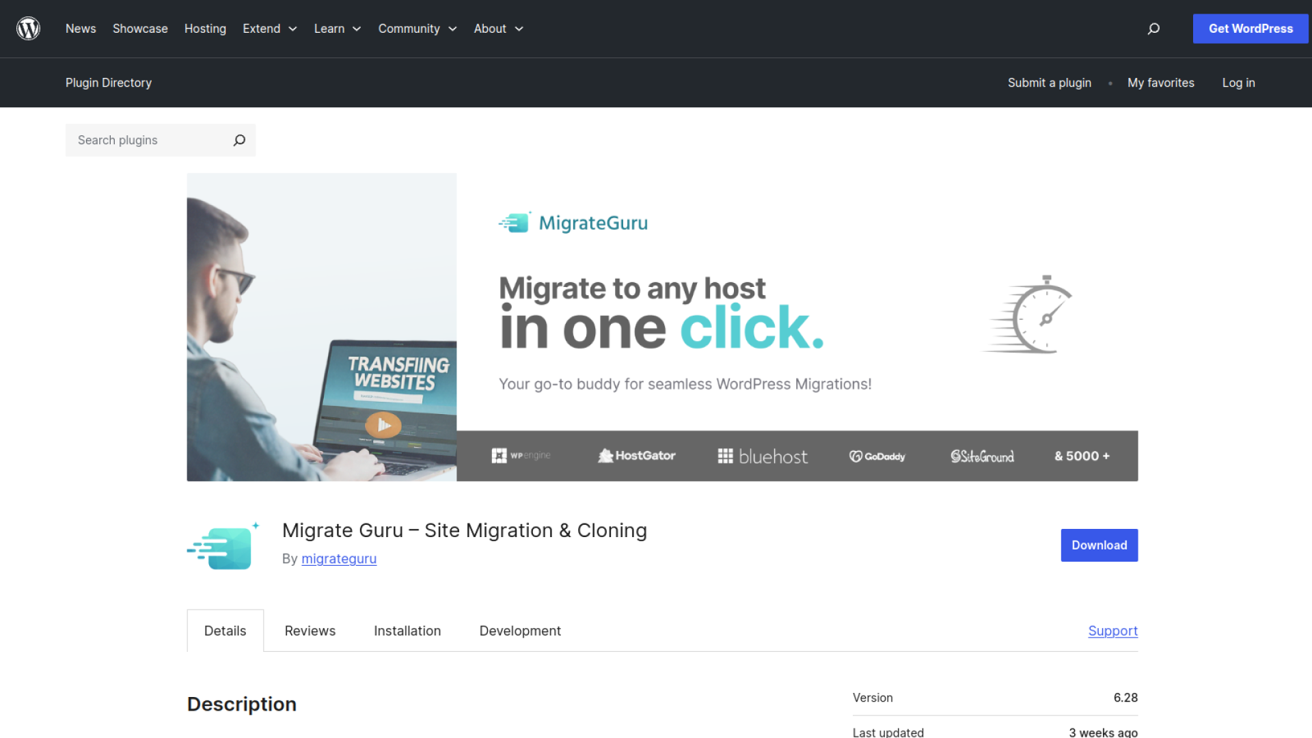This screenshot has height=738, width=1312.
Task: Expand the Learn menu
Action: (x=338, y=29)
